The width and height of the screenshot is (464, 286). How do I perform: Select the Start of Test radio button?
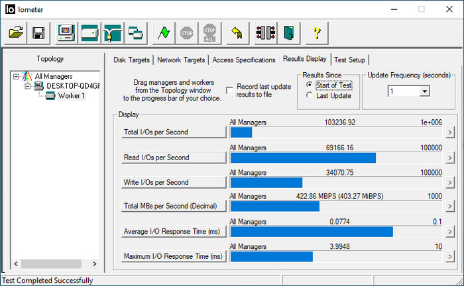coord(309,85)
